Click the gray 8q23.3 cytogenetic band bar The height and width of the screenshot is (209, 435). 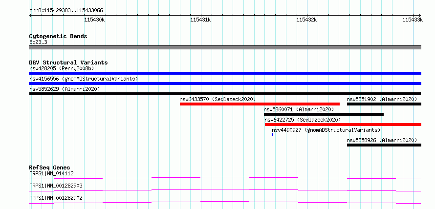coord(225,47)
